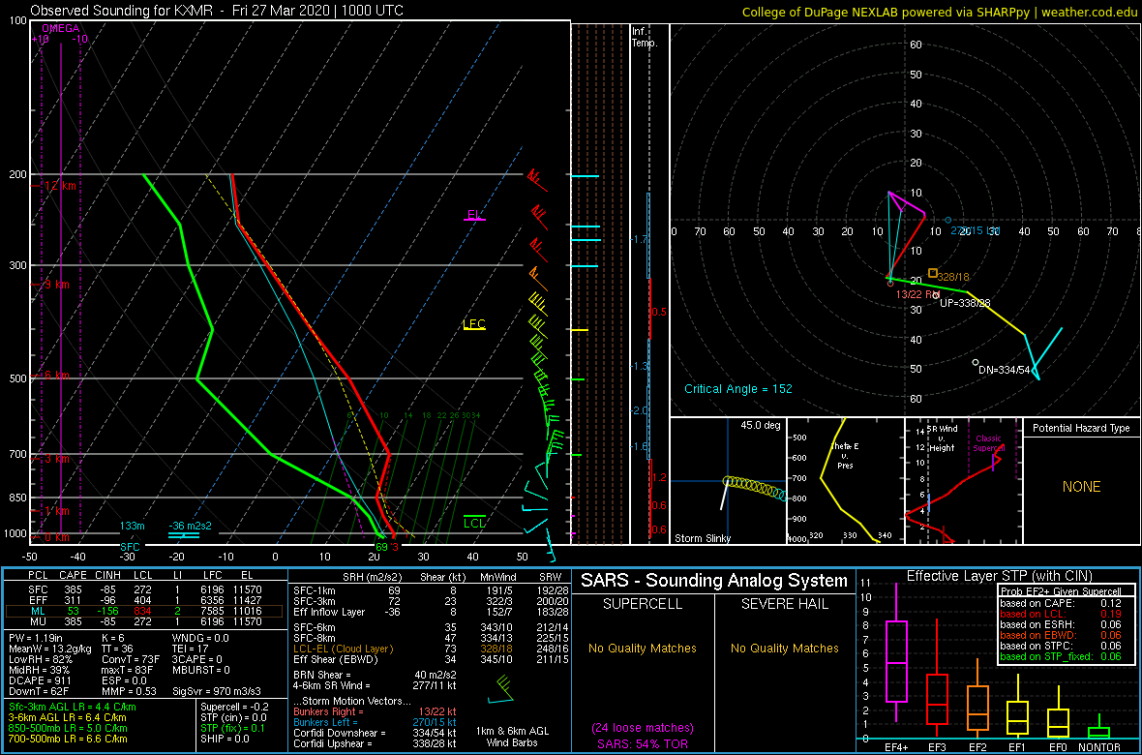The image size is (1142, 755).
Task: Click the -36 m2s2 inflow label
Action: coord(188,526)
